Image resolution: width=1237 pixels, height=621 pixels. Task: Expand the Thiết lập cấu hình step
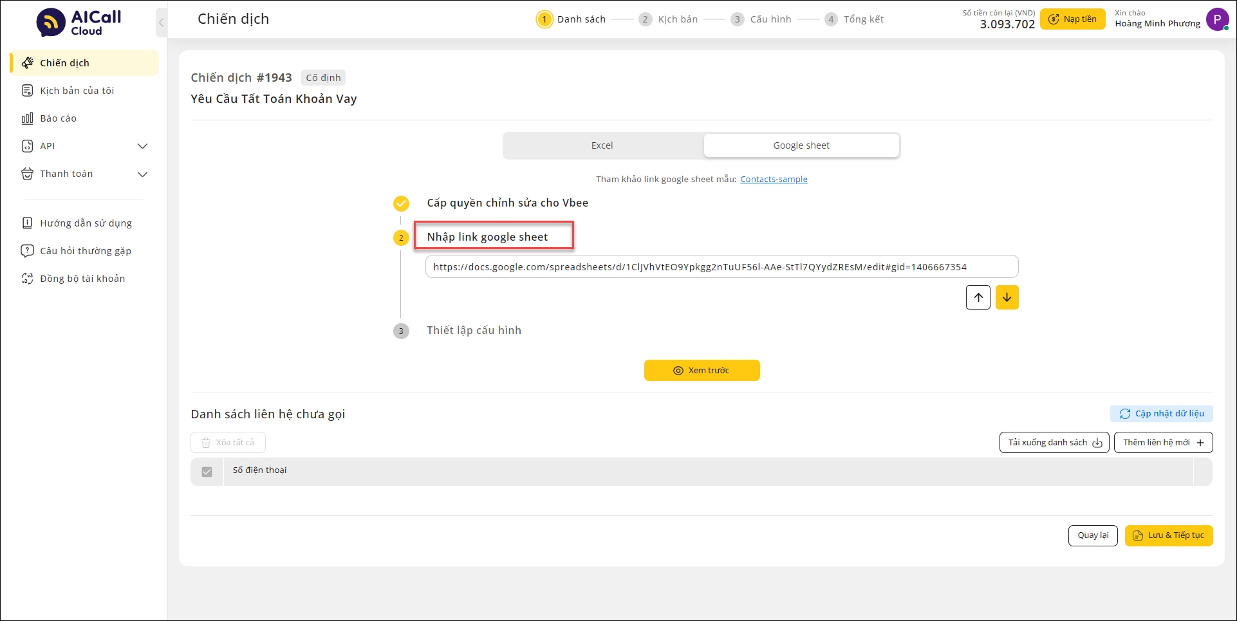(x=474, y=330)
